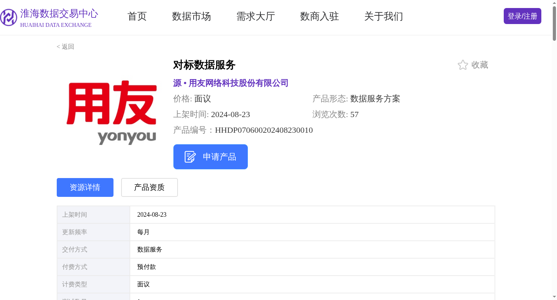Click the scrollbar down arrow
557x300 pixels.
point(554,297)
